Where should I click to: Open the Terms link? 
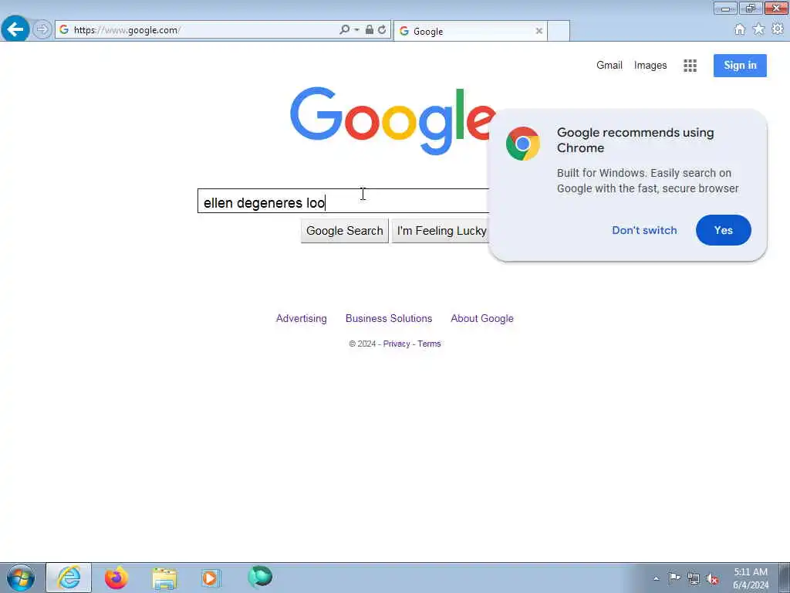pyautogui.click(x=429, y=344)
